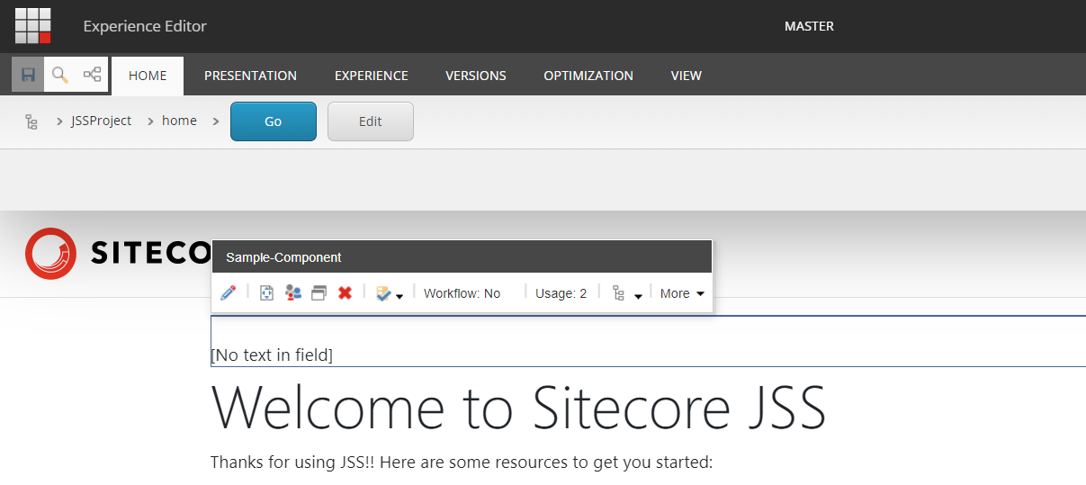Click the breadcrumb tree icon before JSSProject
The width and height of the screenshot is (1086, 485).
coord(31,121)
